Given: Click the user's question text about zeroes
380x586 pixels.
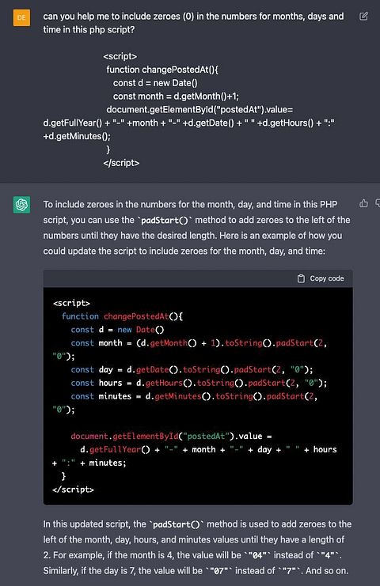Looking at the screenshot, I should coord(193,23).
